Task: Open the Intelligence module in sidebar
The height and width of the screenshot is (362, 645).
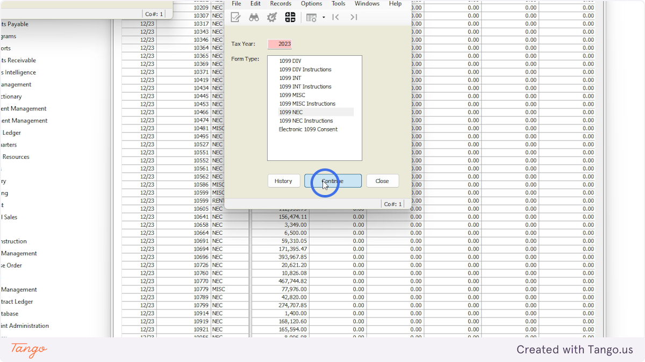Action: pyautogui.click(x=18, y=72)
